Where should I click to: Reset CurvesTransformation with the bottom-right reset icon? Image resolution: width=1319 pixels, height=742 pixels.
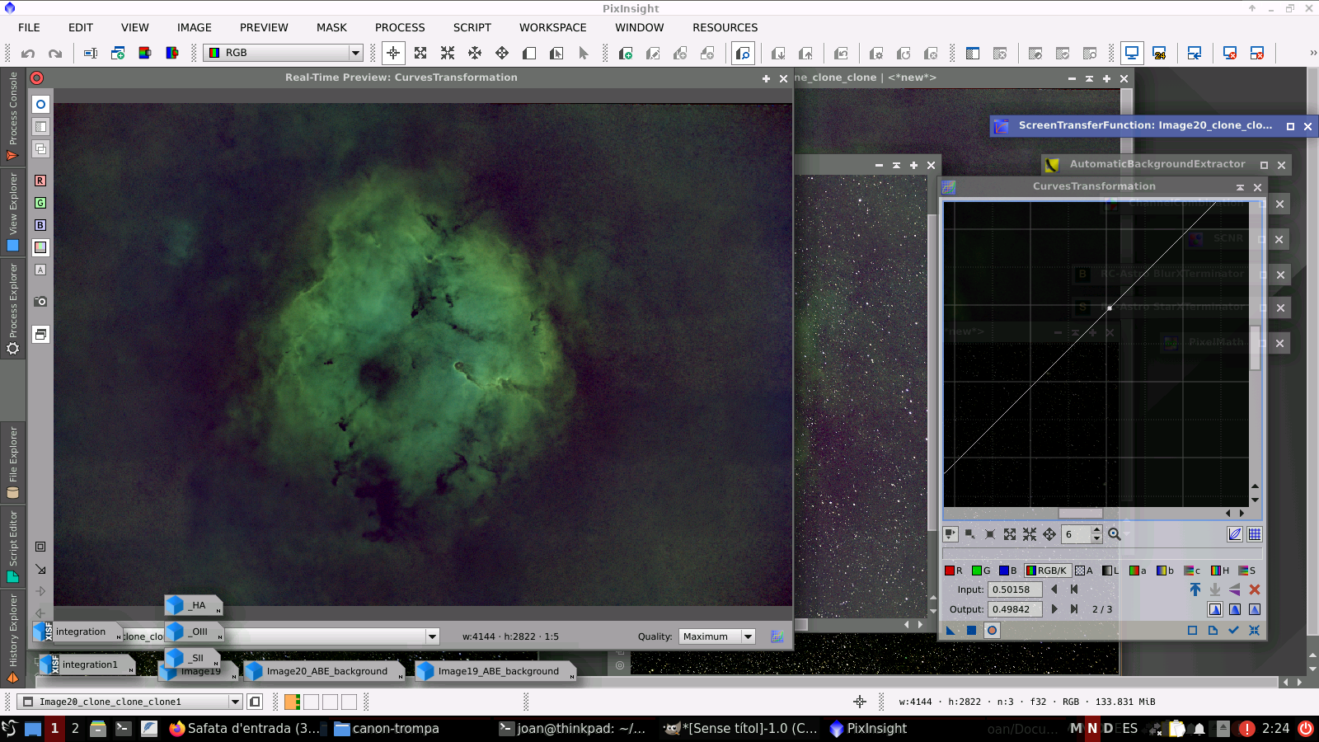pyautogui.click(x=1254, y=631)
